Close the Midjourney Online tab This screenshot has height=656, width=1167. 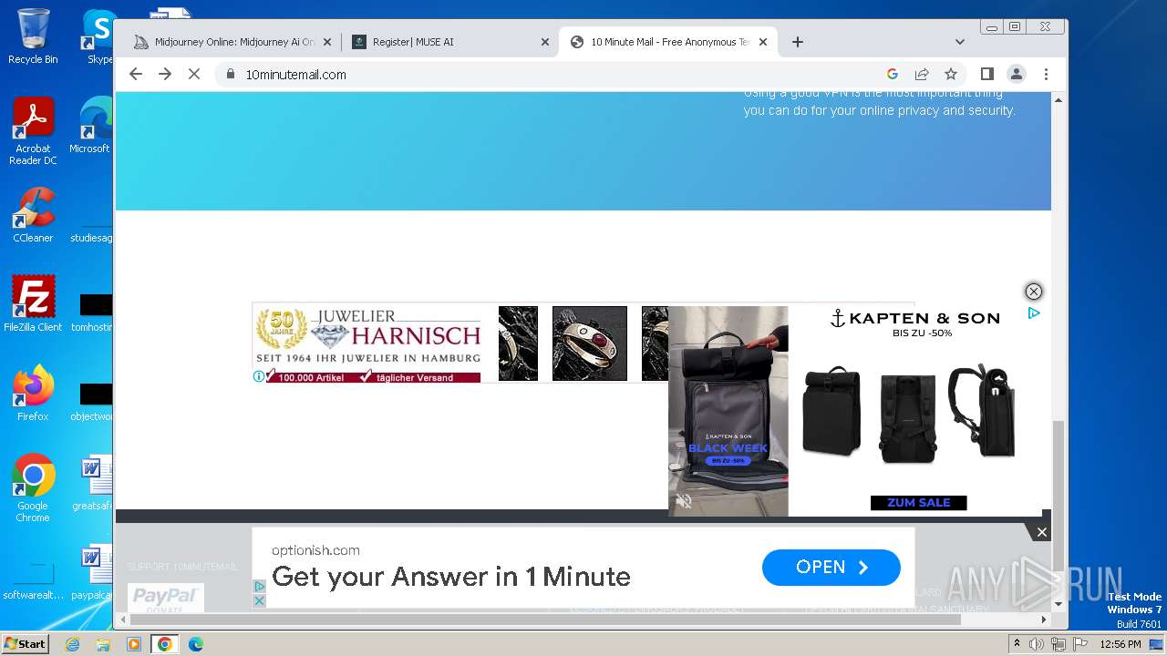point(327,42)
